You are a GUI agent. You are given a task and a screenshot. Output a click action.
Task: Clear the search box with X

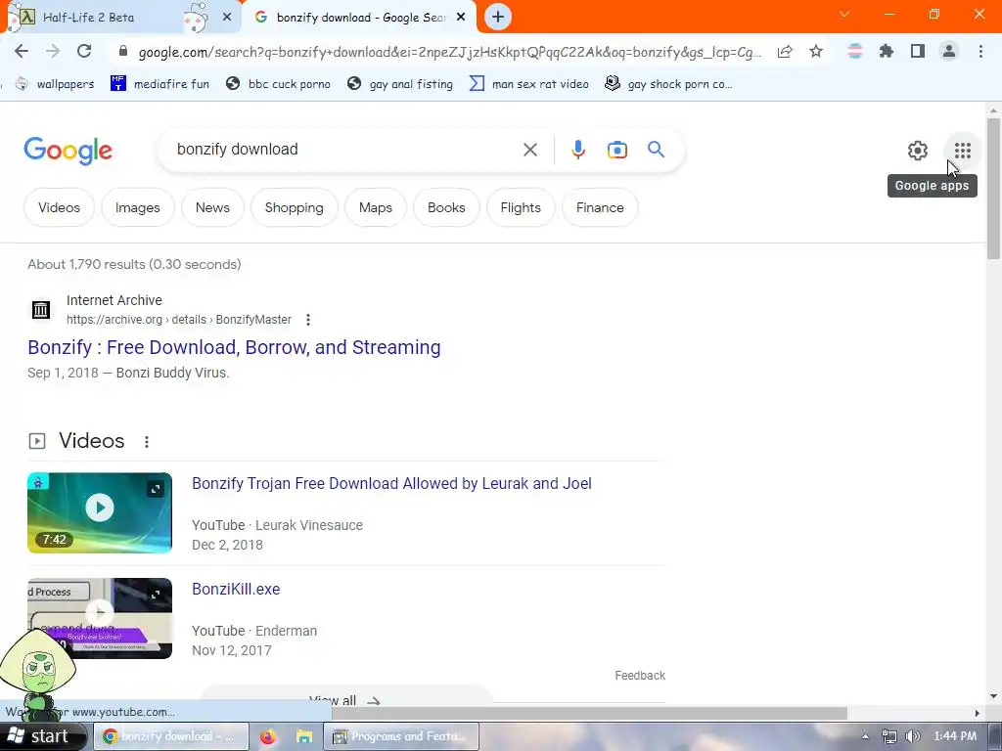(x=529, y=150)
